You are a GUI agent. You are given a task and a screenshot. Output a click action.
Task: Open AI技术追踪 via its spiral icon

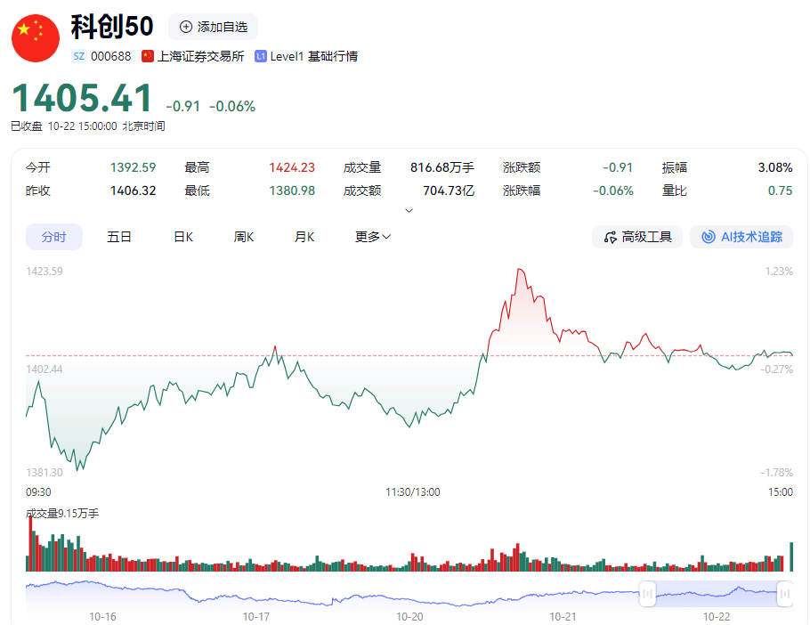(709, 236)
